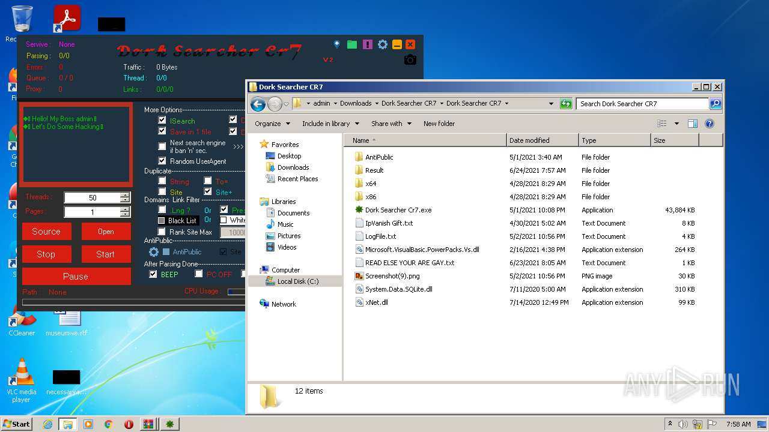Toggle Save in 1 file checkbox
The image size is (769, 432).
coord(162,131)
